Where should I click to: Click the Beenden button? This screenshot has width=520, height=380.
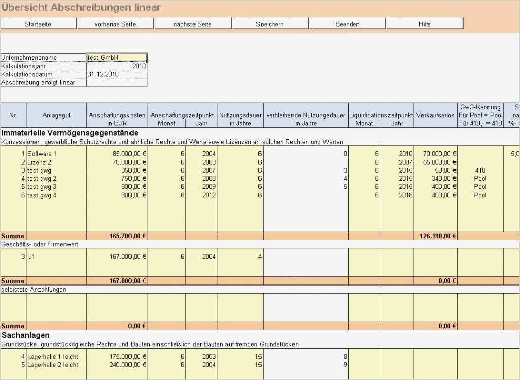point(347,23)
